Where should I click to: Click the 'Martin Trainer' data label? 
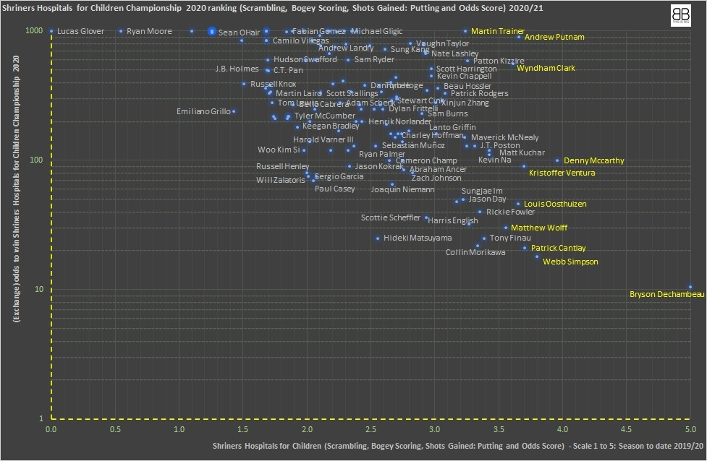pyautogui.click(x=498, y=31)
